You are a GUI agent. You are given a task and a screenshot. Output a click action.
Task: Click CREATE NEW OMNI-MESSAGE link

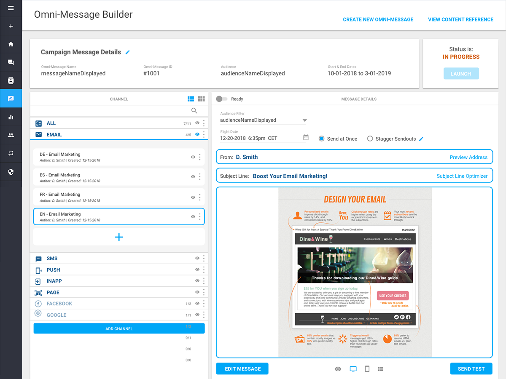378,19
